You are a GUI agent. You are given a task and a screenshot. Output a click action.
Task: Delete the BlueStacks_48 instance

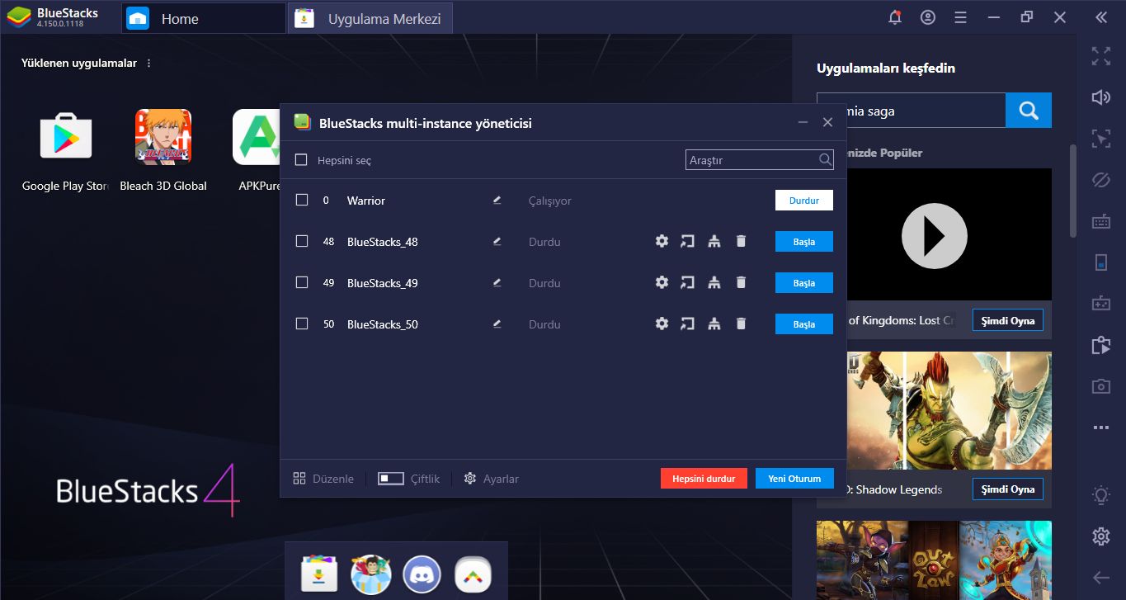[741, 241]
